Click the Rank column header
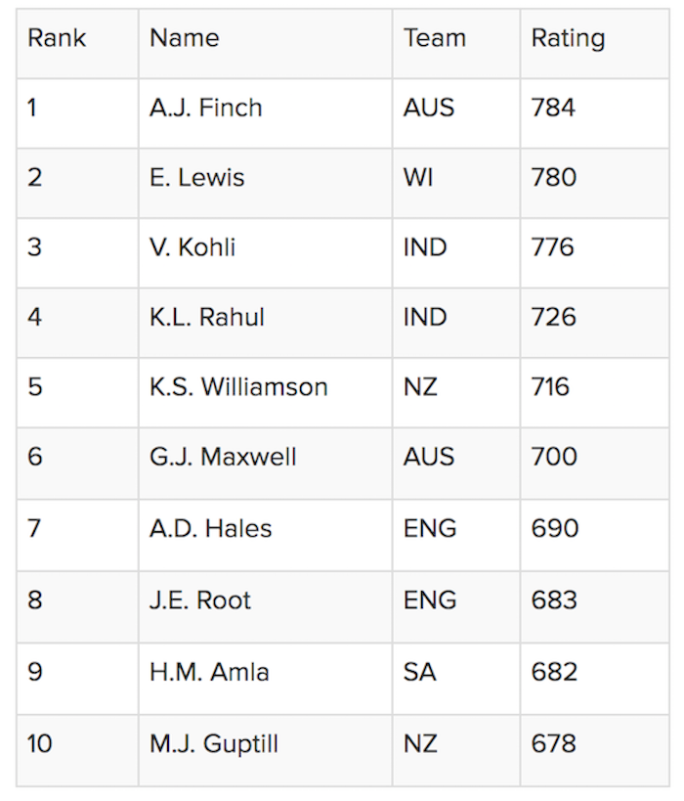 (x=57, y=39)
